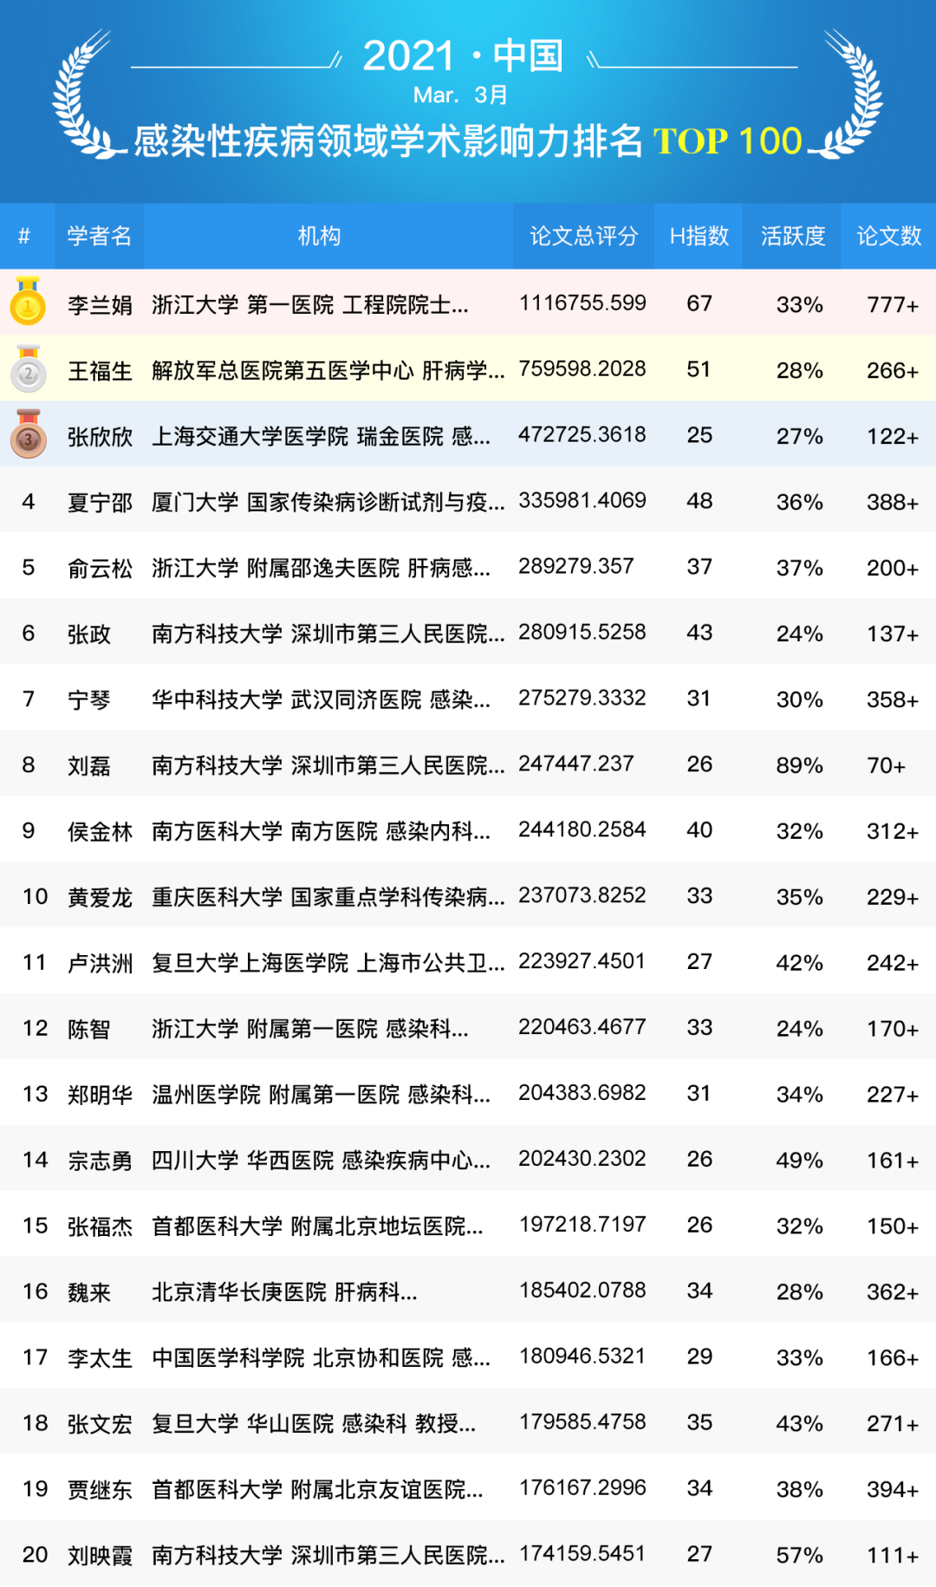Click the institution 厦门大学 国家传染病诊断试剂
Image resolution: width=936 pixels, height=1587 pixels.
click(328, 503)
